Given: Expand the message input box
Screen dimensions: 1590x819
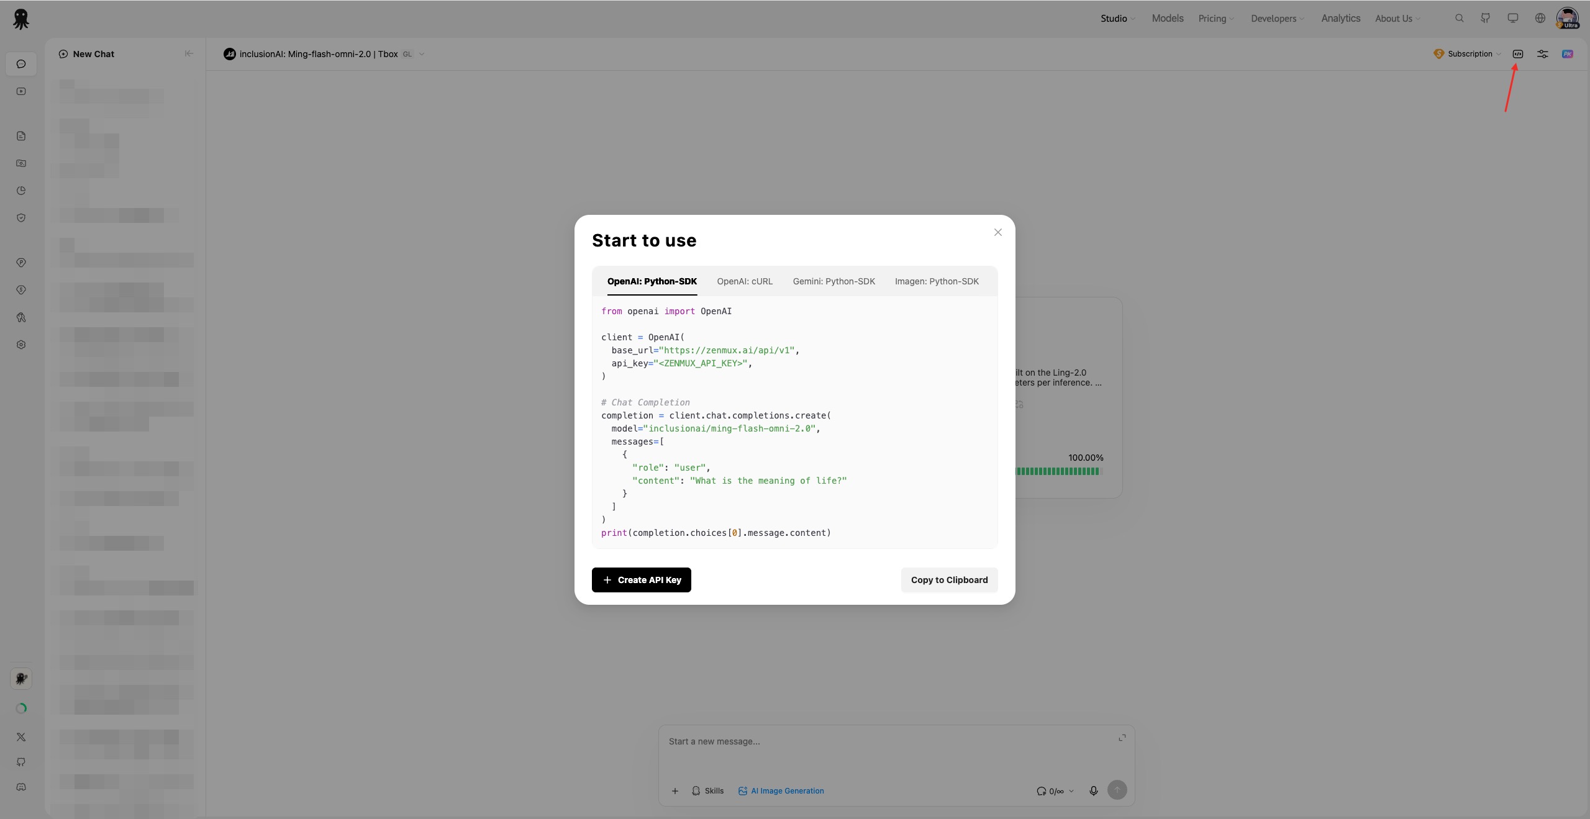Looking at the screenshot, I should click(x=1122, y=738).
